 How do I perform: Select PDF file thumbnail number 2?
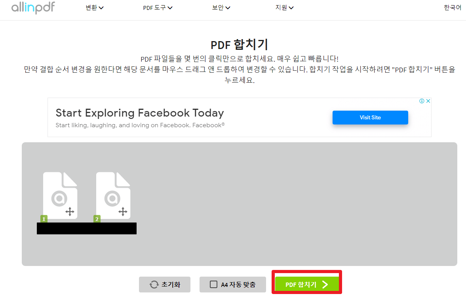[113, 196]
